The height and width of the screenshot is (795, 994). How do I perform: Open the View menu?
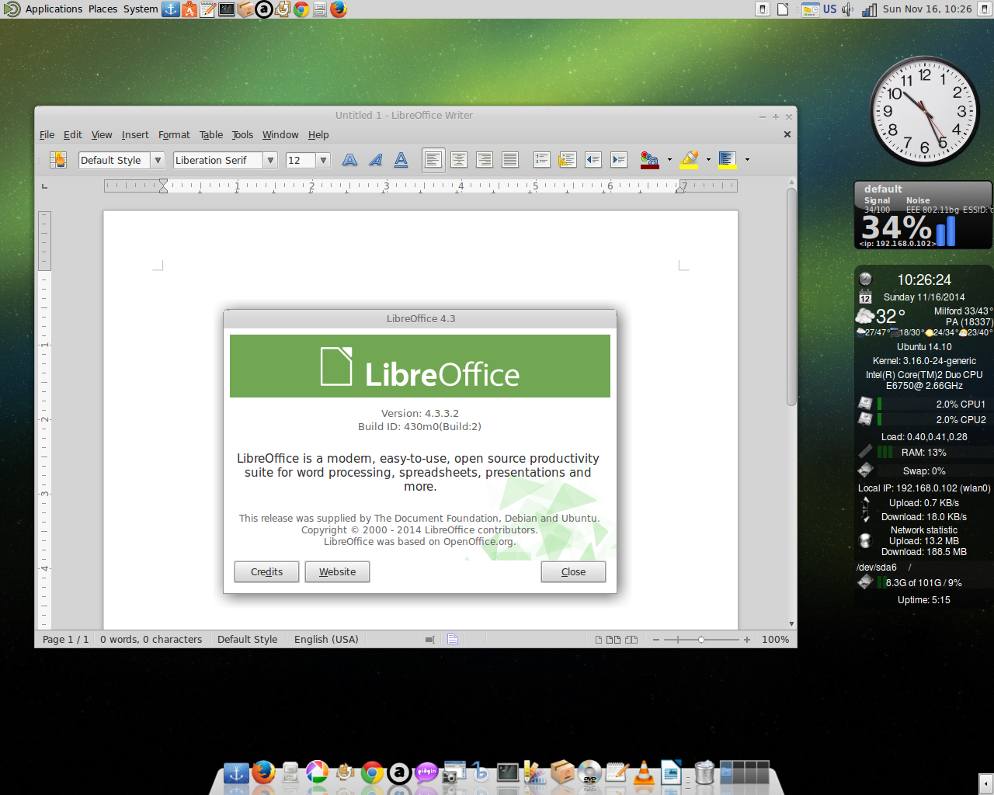[102, 135]
